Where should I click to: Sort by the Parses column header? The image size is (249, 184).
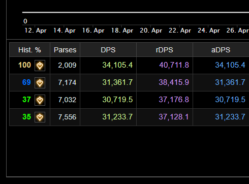65,50
